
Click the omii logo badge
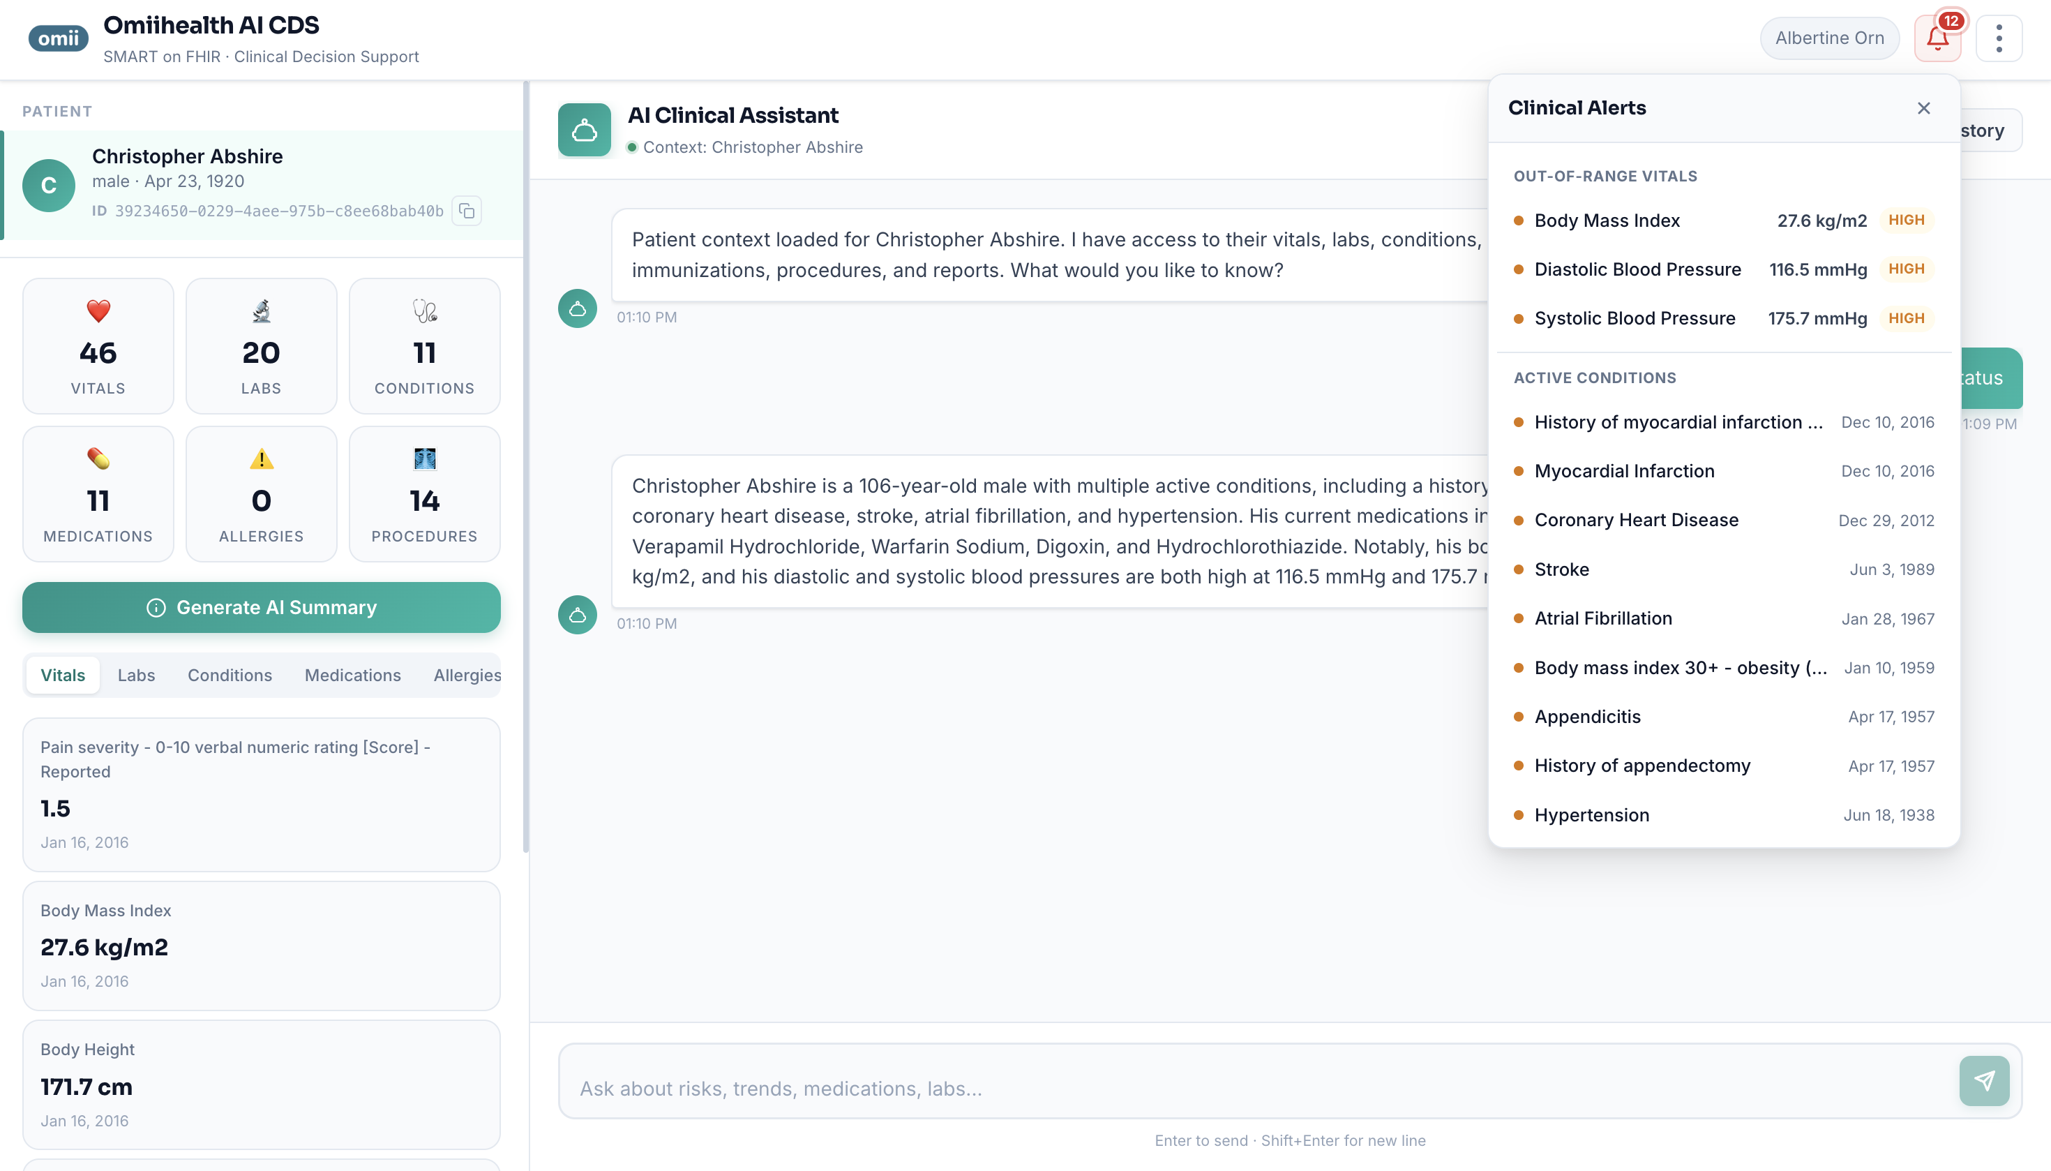click(58, 38)
